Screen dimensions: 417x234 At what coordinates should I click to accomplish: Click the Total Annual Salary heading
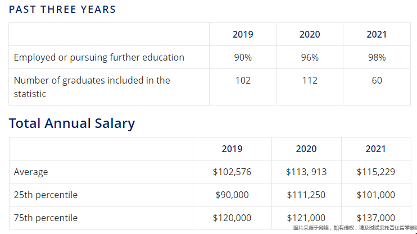pos(72,123)
